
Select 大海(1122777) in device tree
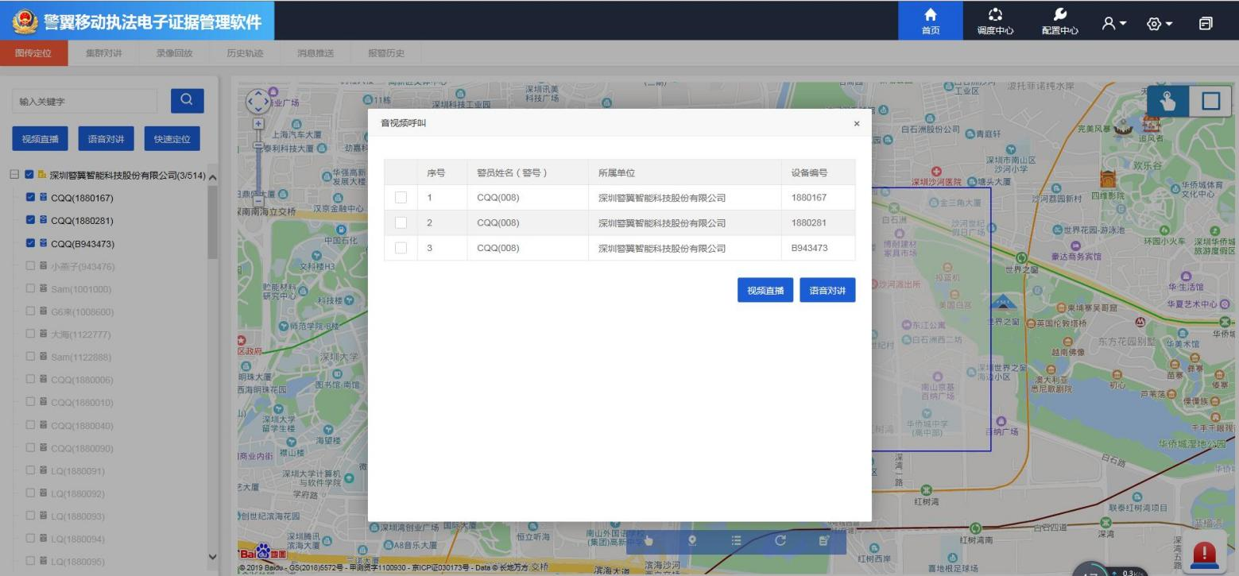[x=80, y=334]
